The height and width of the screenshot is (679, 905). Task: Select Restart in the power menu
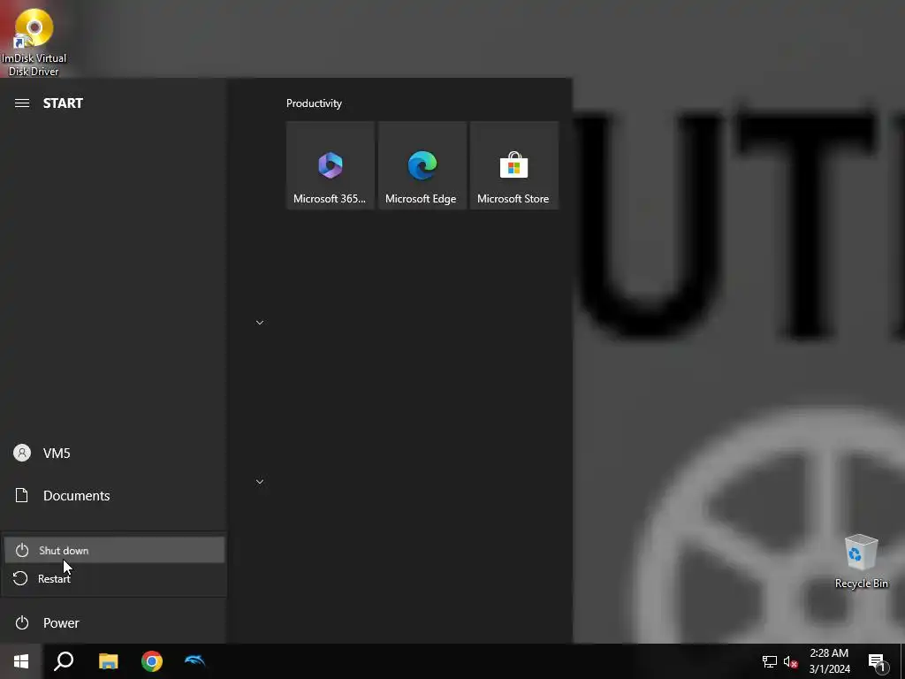(x=114, y=578)
